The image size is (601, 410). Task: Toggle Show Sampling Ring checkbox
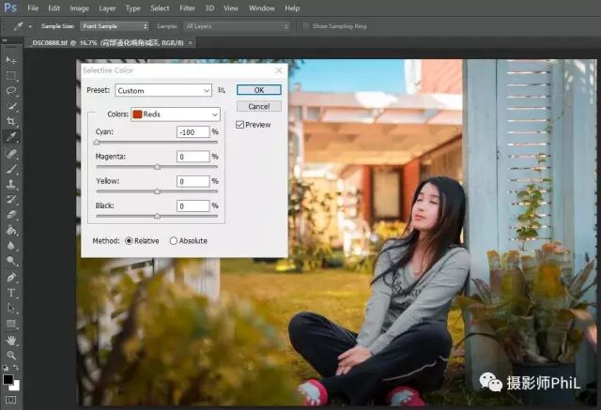pos(305,26)
